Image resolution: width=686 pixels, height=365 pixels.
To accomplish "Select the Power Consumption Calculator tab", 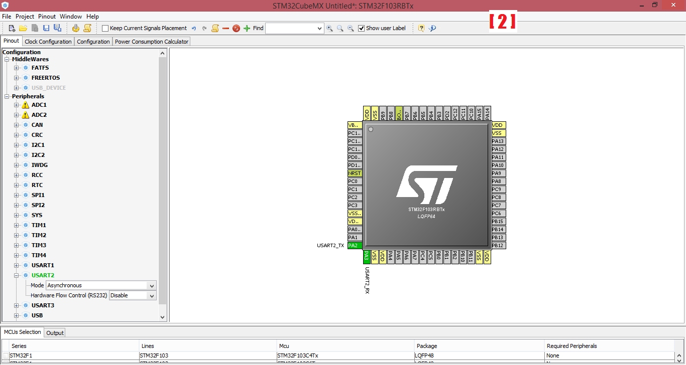I will (151, 41).
